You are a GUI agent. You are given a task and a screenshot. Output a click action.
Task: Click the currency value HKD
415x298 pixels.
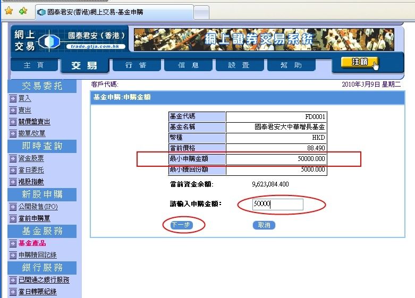click(318, 138)
